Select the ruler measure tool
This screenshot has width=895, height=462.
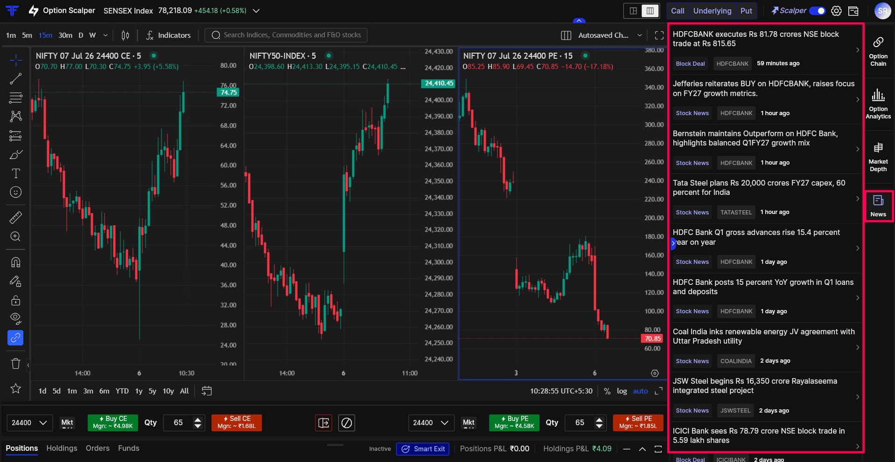15,217
